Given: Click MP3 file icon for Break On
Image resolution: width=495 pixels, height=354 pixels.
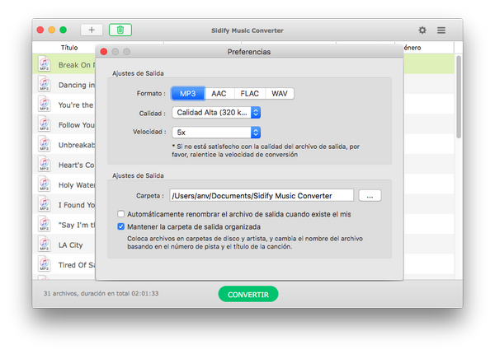Looking at the screenshot, I should click(45, 64).
